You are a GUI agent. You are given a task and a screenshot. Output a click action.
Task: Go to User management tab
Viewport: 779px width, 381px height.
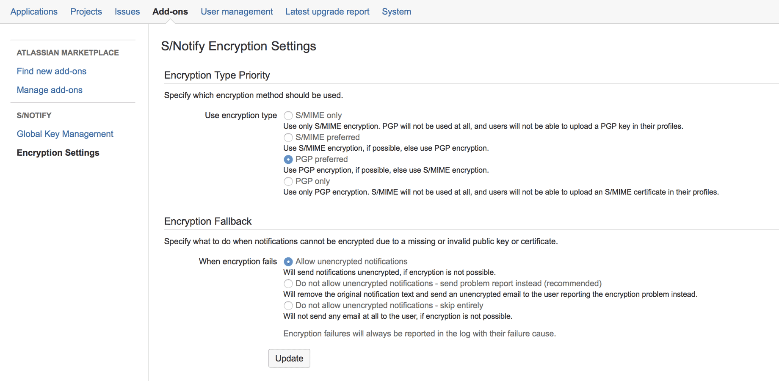pos(237,11)
